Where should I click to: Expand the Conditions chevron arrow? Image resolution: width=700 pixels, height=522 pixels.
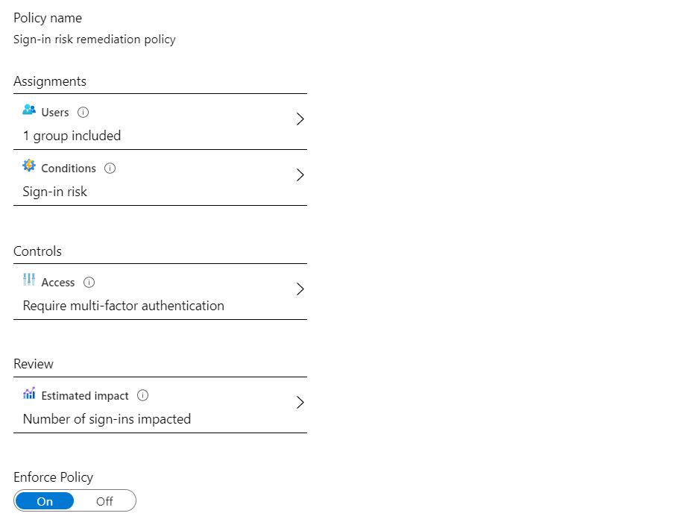(x=300, y=175)
